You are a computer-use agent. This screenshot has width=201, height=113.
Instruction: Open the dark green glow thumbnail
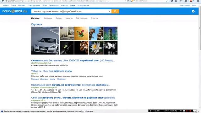[67, 48]
